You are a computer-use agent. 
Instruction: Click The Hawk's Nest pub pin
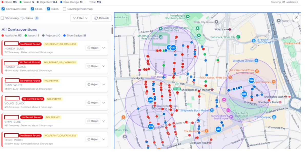point(207,131)
